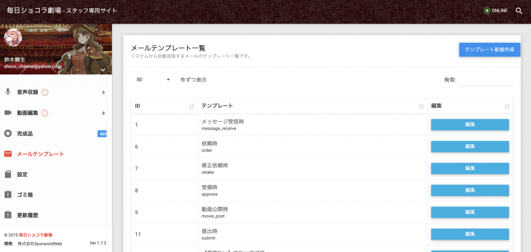This screenshot has width=531, height=252.
Task: Edit the メッセージ受信時 template
Action: click(470, 124)
